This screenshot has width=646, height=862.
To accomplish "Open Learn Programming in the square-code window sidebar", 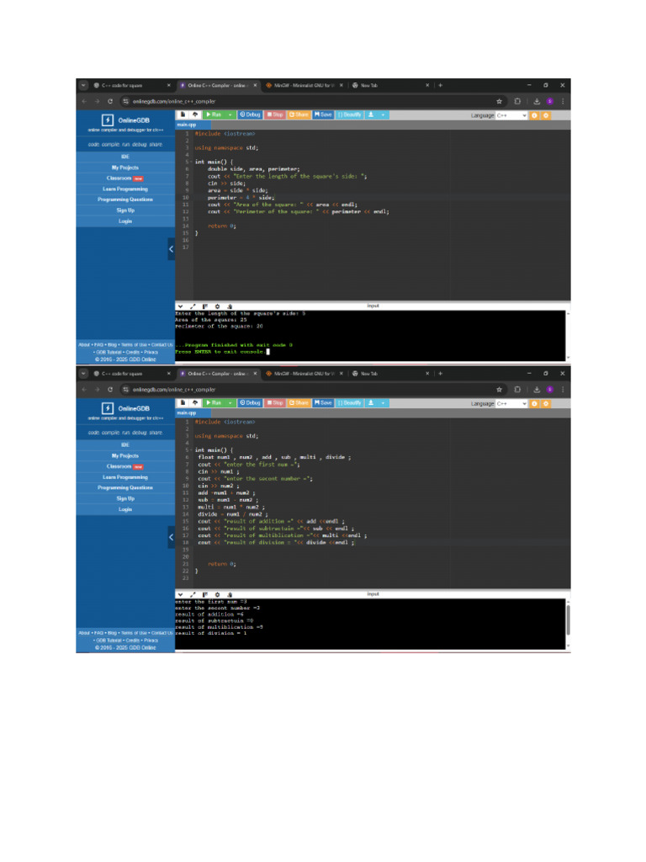I will (x=125, y=189).
